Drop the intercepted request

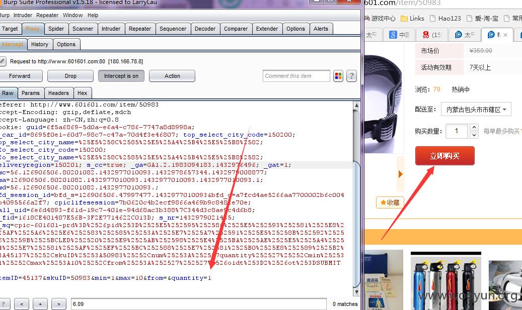coord(70,76)
